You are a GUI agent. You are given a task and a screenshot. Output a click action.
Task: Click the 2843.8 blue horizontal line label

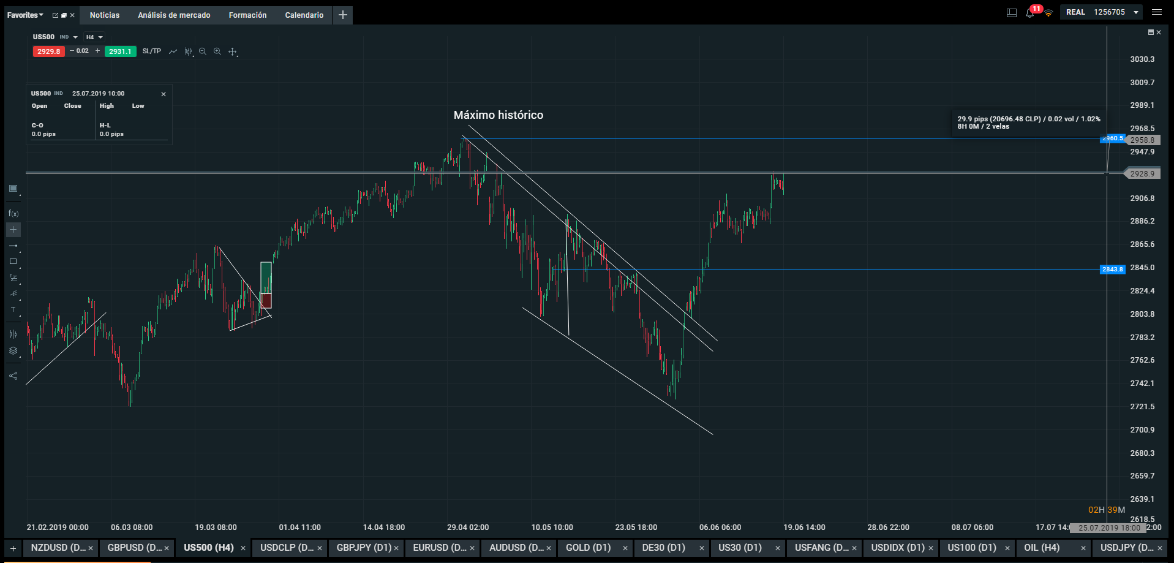pos(1113,270)
